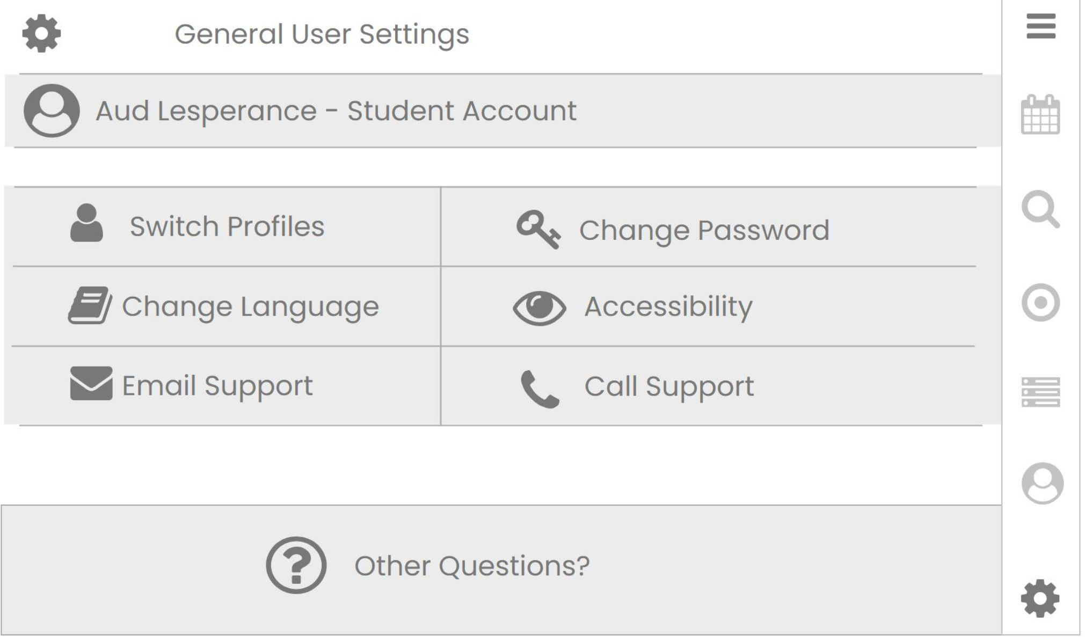Image resolution: width=1085 pixels, height=637 pixels.
Task: Click the Other Questions? banner
Action: 501,570
